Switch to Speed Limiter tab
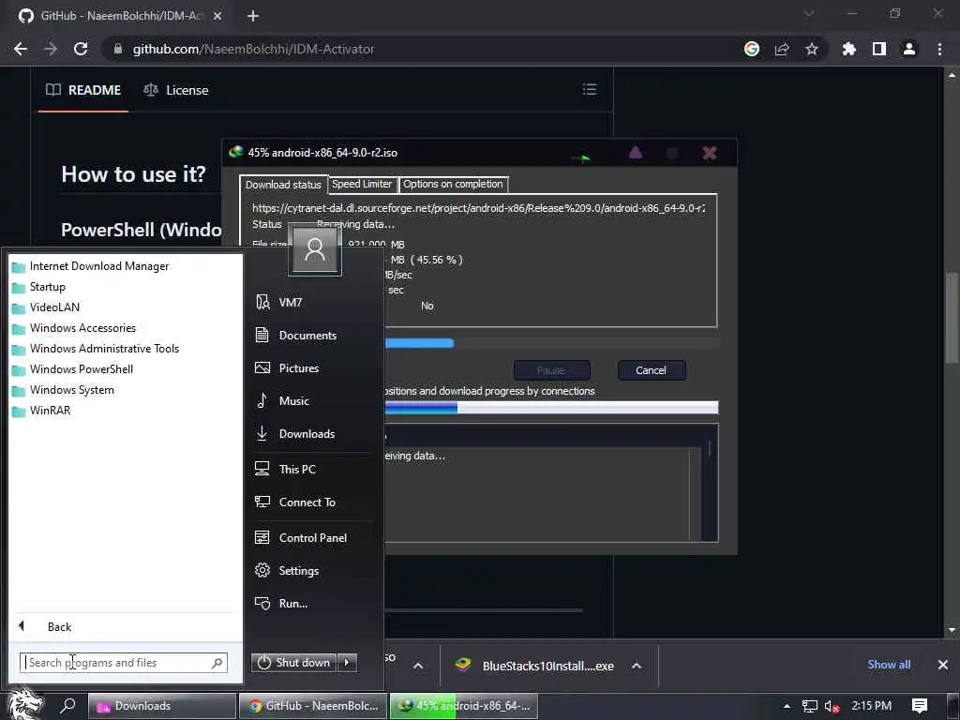Screen dimensions: 960x720 coord(362,184)
